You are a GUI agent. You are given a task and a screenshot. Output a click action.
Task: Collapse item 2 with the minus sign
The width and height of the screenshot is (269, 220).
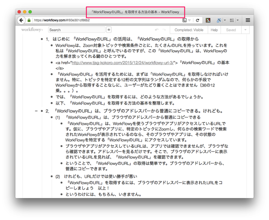[x=36, y=111]
